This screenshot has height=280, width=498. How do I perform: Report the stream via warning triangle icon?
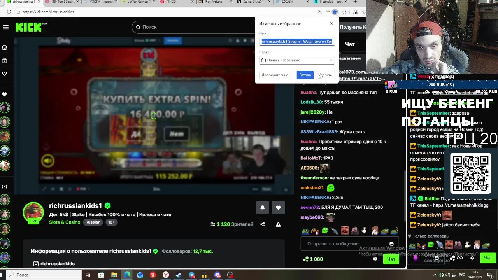278,224
